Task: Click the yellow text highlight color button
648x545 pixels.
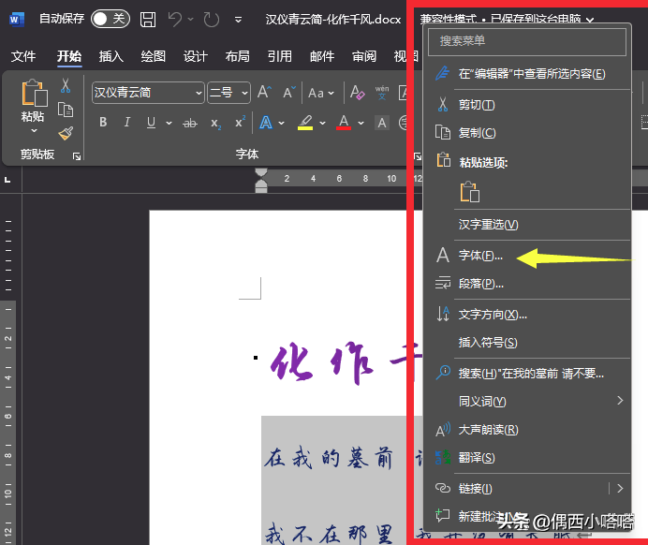Action: pos(304,123)
